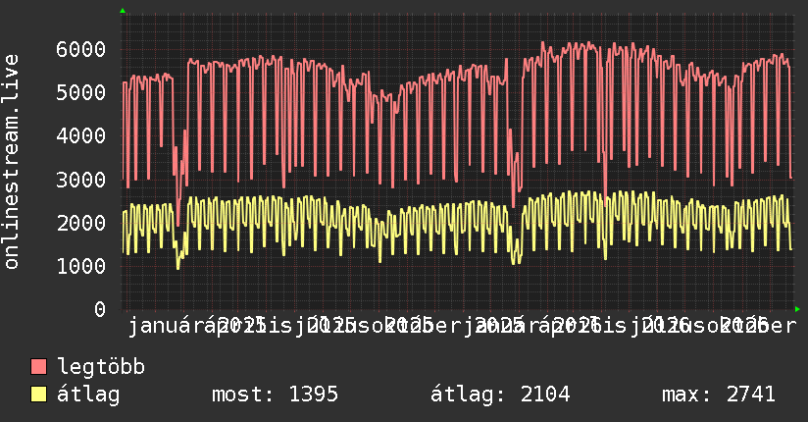This screenshot has width=808, height=422.
Task: Click the 0 y-axis label
Action: (100, 309)
